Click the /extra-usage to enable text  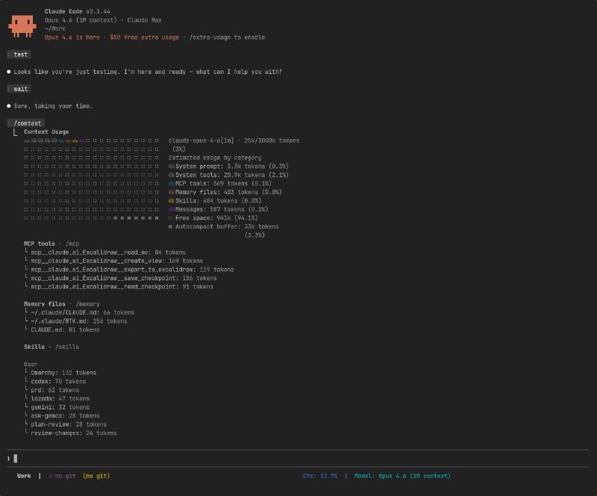pos(227,37)
